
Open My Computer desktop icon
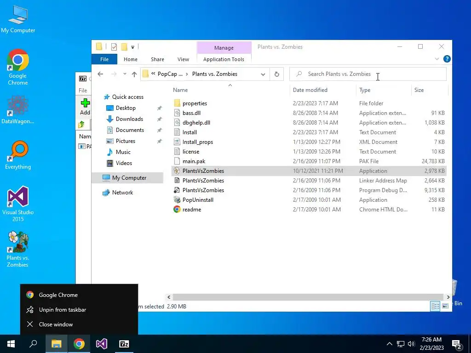(x=18, y=19)
